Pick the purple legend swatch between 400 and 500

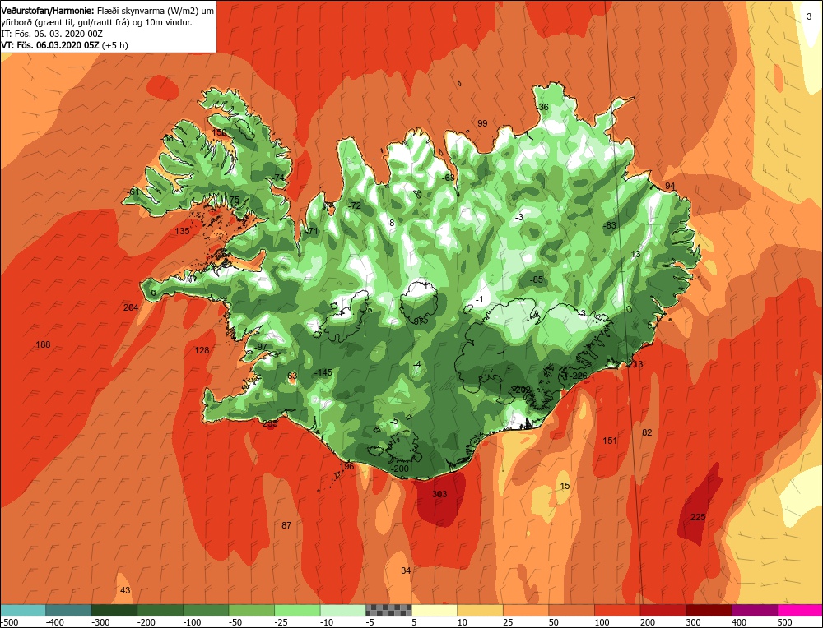754,610
